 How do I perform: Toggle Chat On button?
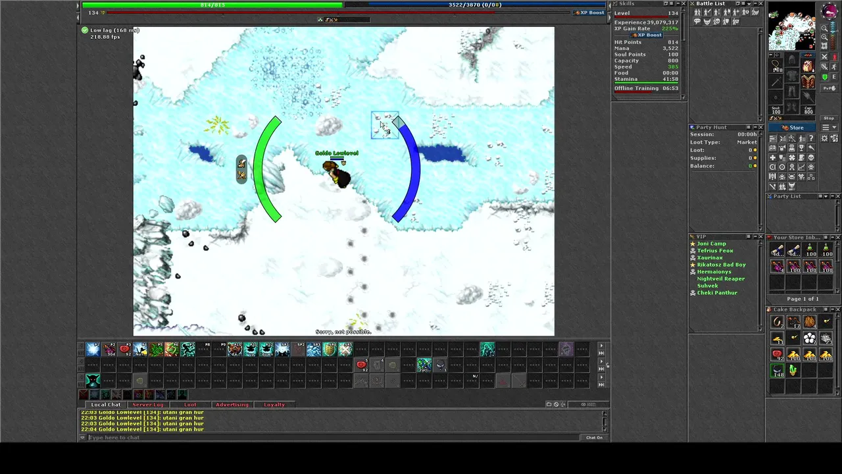click(x=594, y=437)
